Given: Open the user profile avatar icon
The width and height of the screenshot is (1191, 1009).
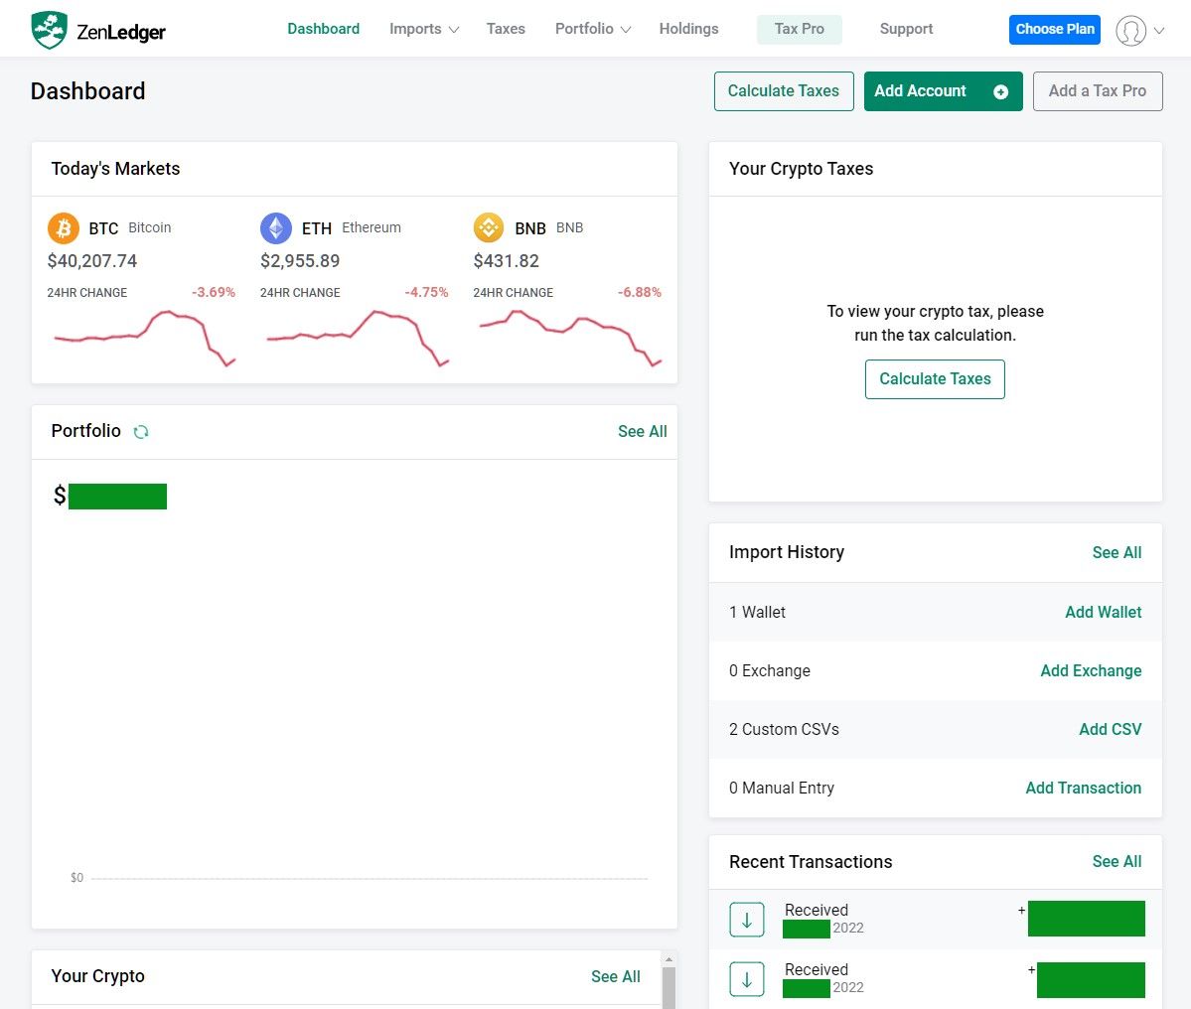Looking at the screenshot, I should [x=1130, y=31].
